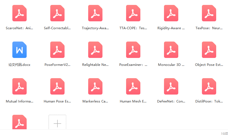This screenshot has height=135, width=228.
Task: Select the Trajectory-Awa... PDF icon
Action: click(x=95, y=13)
